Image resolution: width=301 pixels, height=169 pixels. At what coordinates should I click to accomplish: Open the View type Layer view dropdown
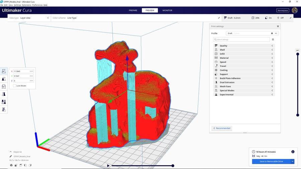(29, 18)
